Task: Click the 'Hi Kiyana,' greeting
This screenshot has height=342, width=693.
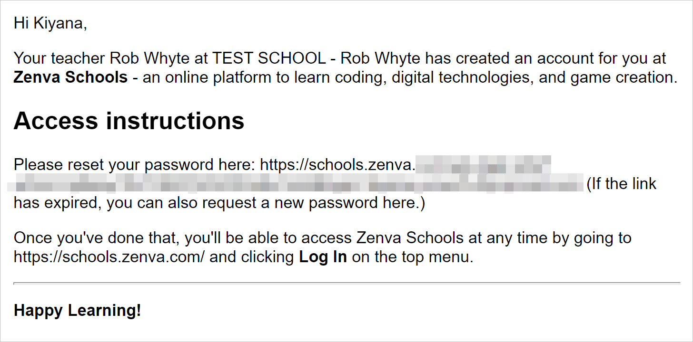Action: pyautogui.click(x=50, y=23)
